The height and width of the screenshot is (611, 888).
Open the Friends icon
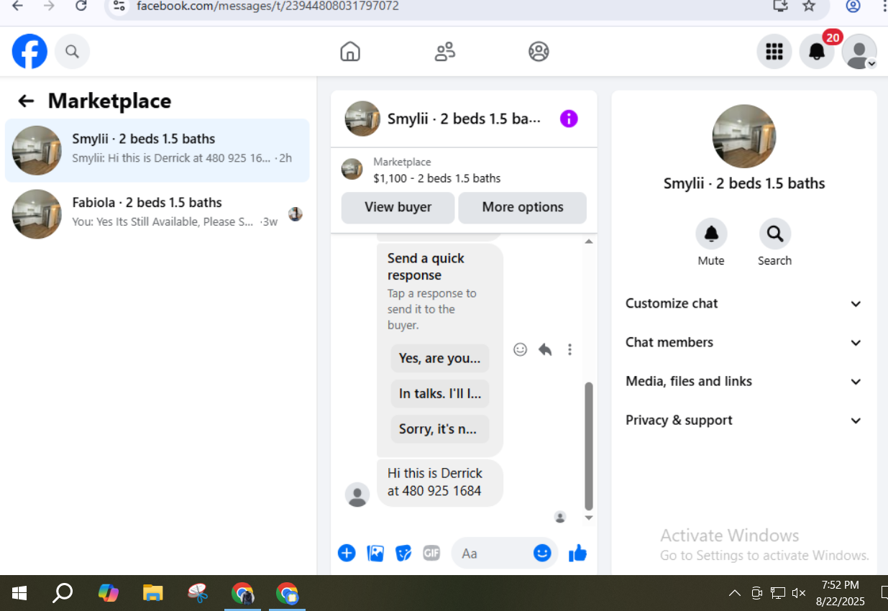[445, 52]
